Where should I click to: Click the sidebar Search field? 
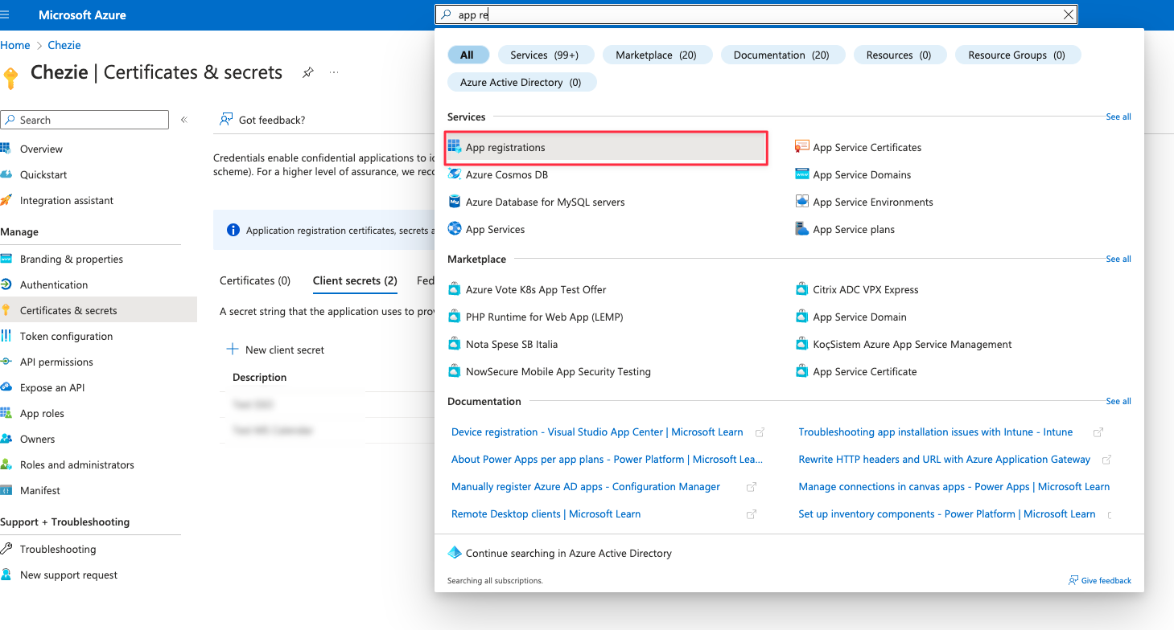pyautogui.click(x=84, y=120)
